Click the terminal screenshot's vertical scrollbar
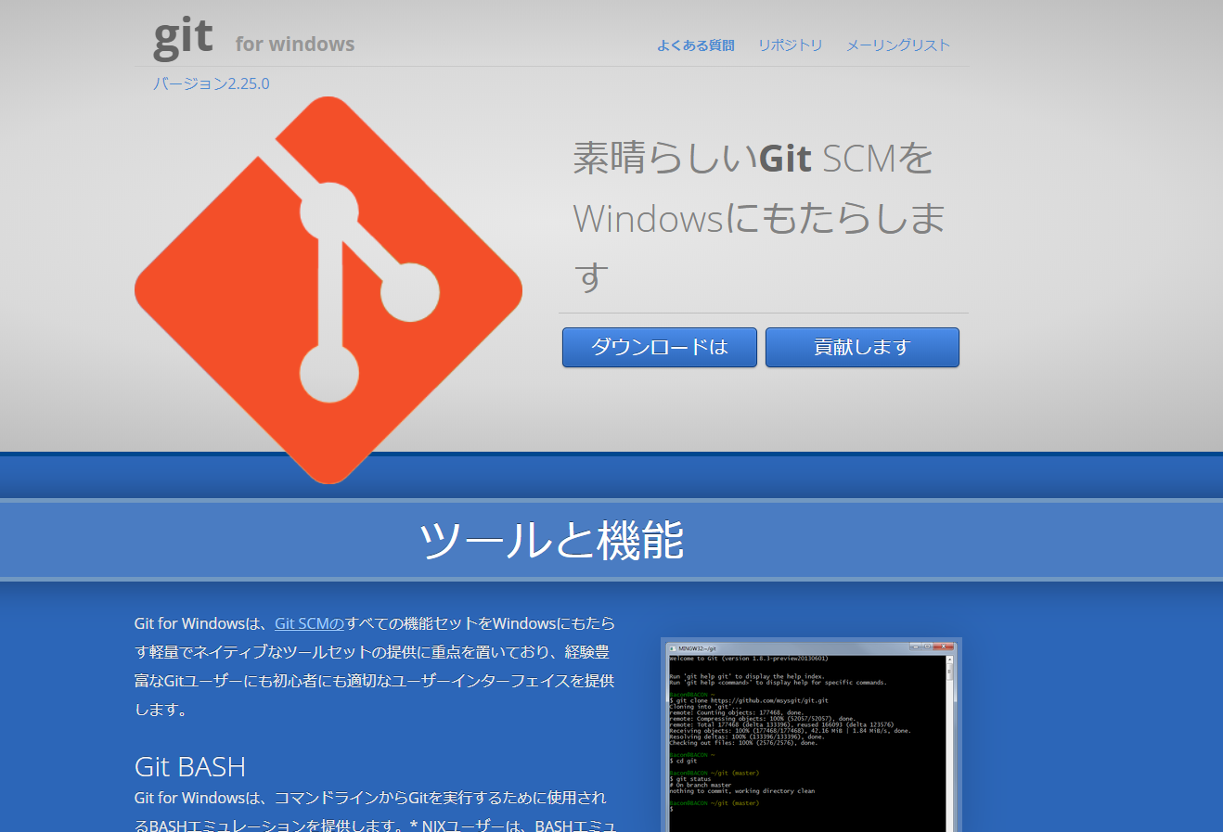Viewport: 1223px width, 832px height. pos(950,742)
